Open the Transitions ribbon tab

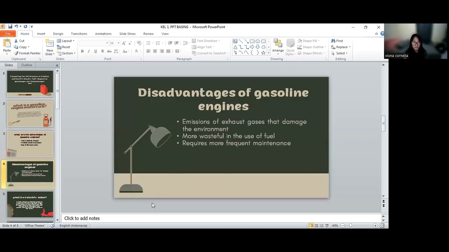(79, 34)
